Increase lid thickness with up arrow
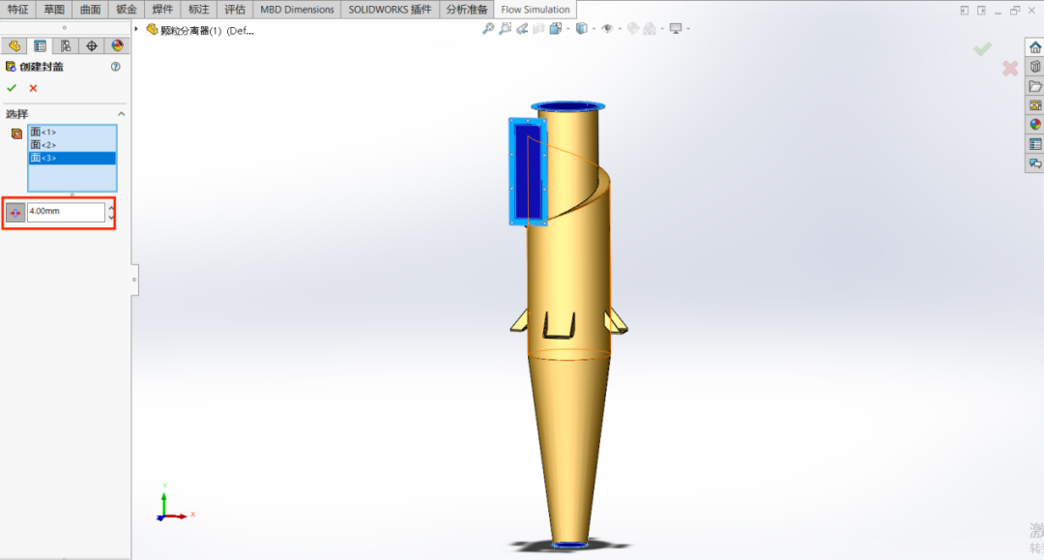Screen dimensions: 1044x560 coord(111,208)
